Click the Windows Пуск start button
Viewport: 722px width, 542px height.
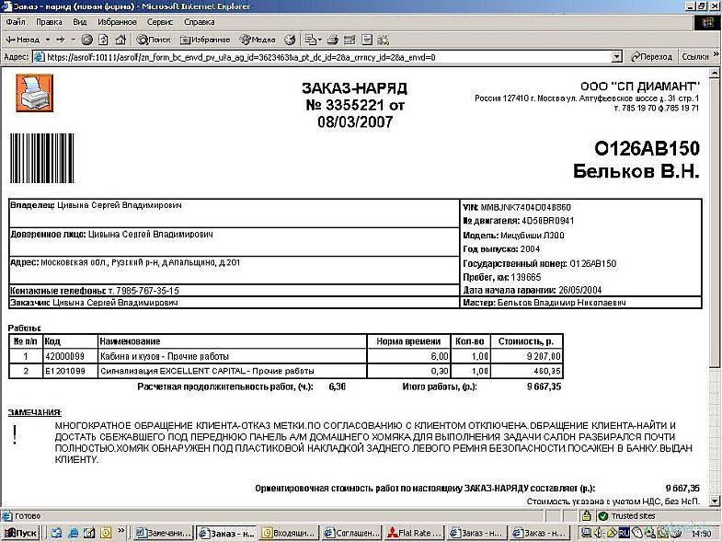[21, 533]
